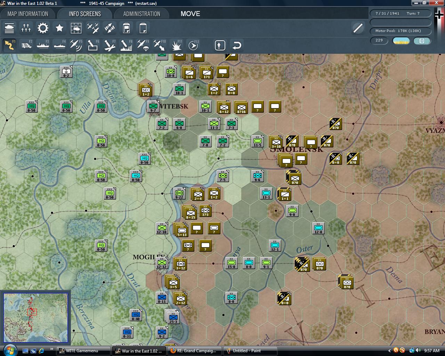Select the Soviet 2=4 unit stack

[198, 195]
